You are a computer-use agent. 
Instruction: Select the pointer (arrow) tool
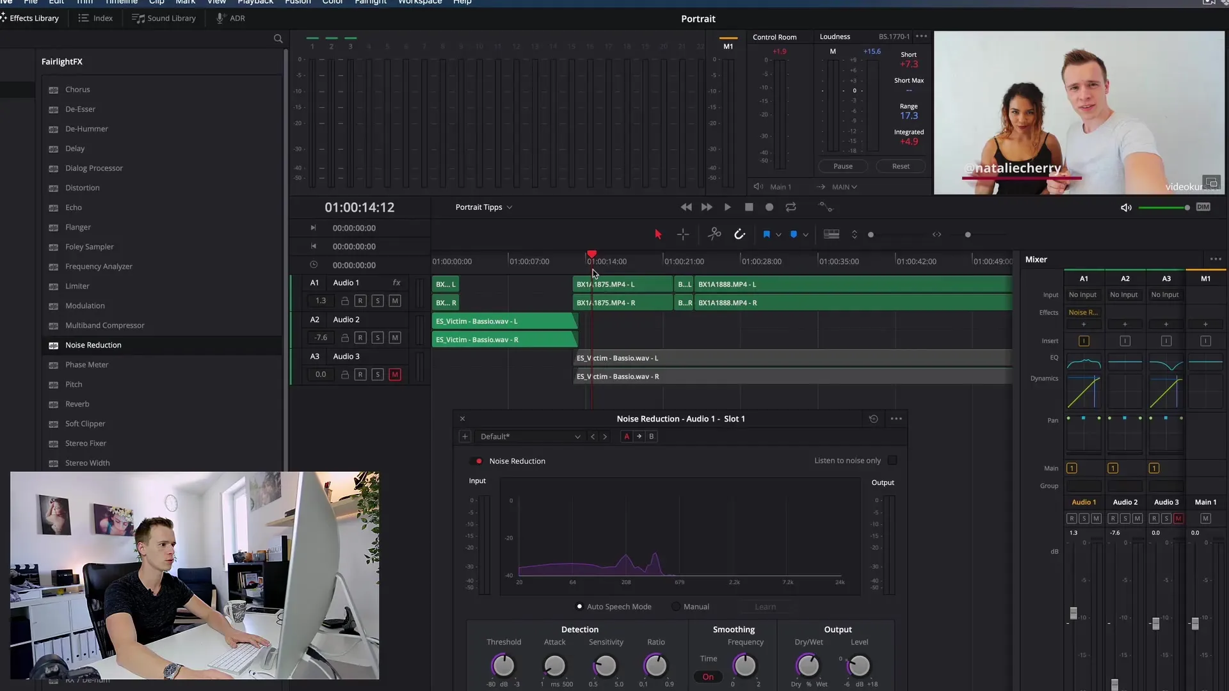tap(658, 234)
